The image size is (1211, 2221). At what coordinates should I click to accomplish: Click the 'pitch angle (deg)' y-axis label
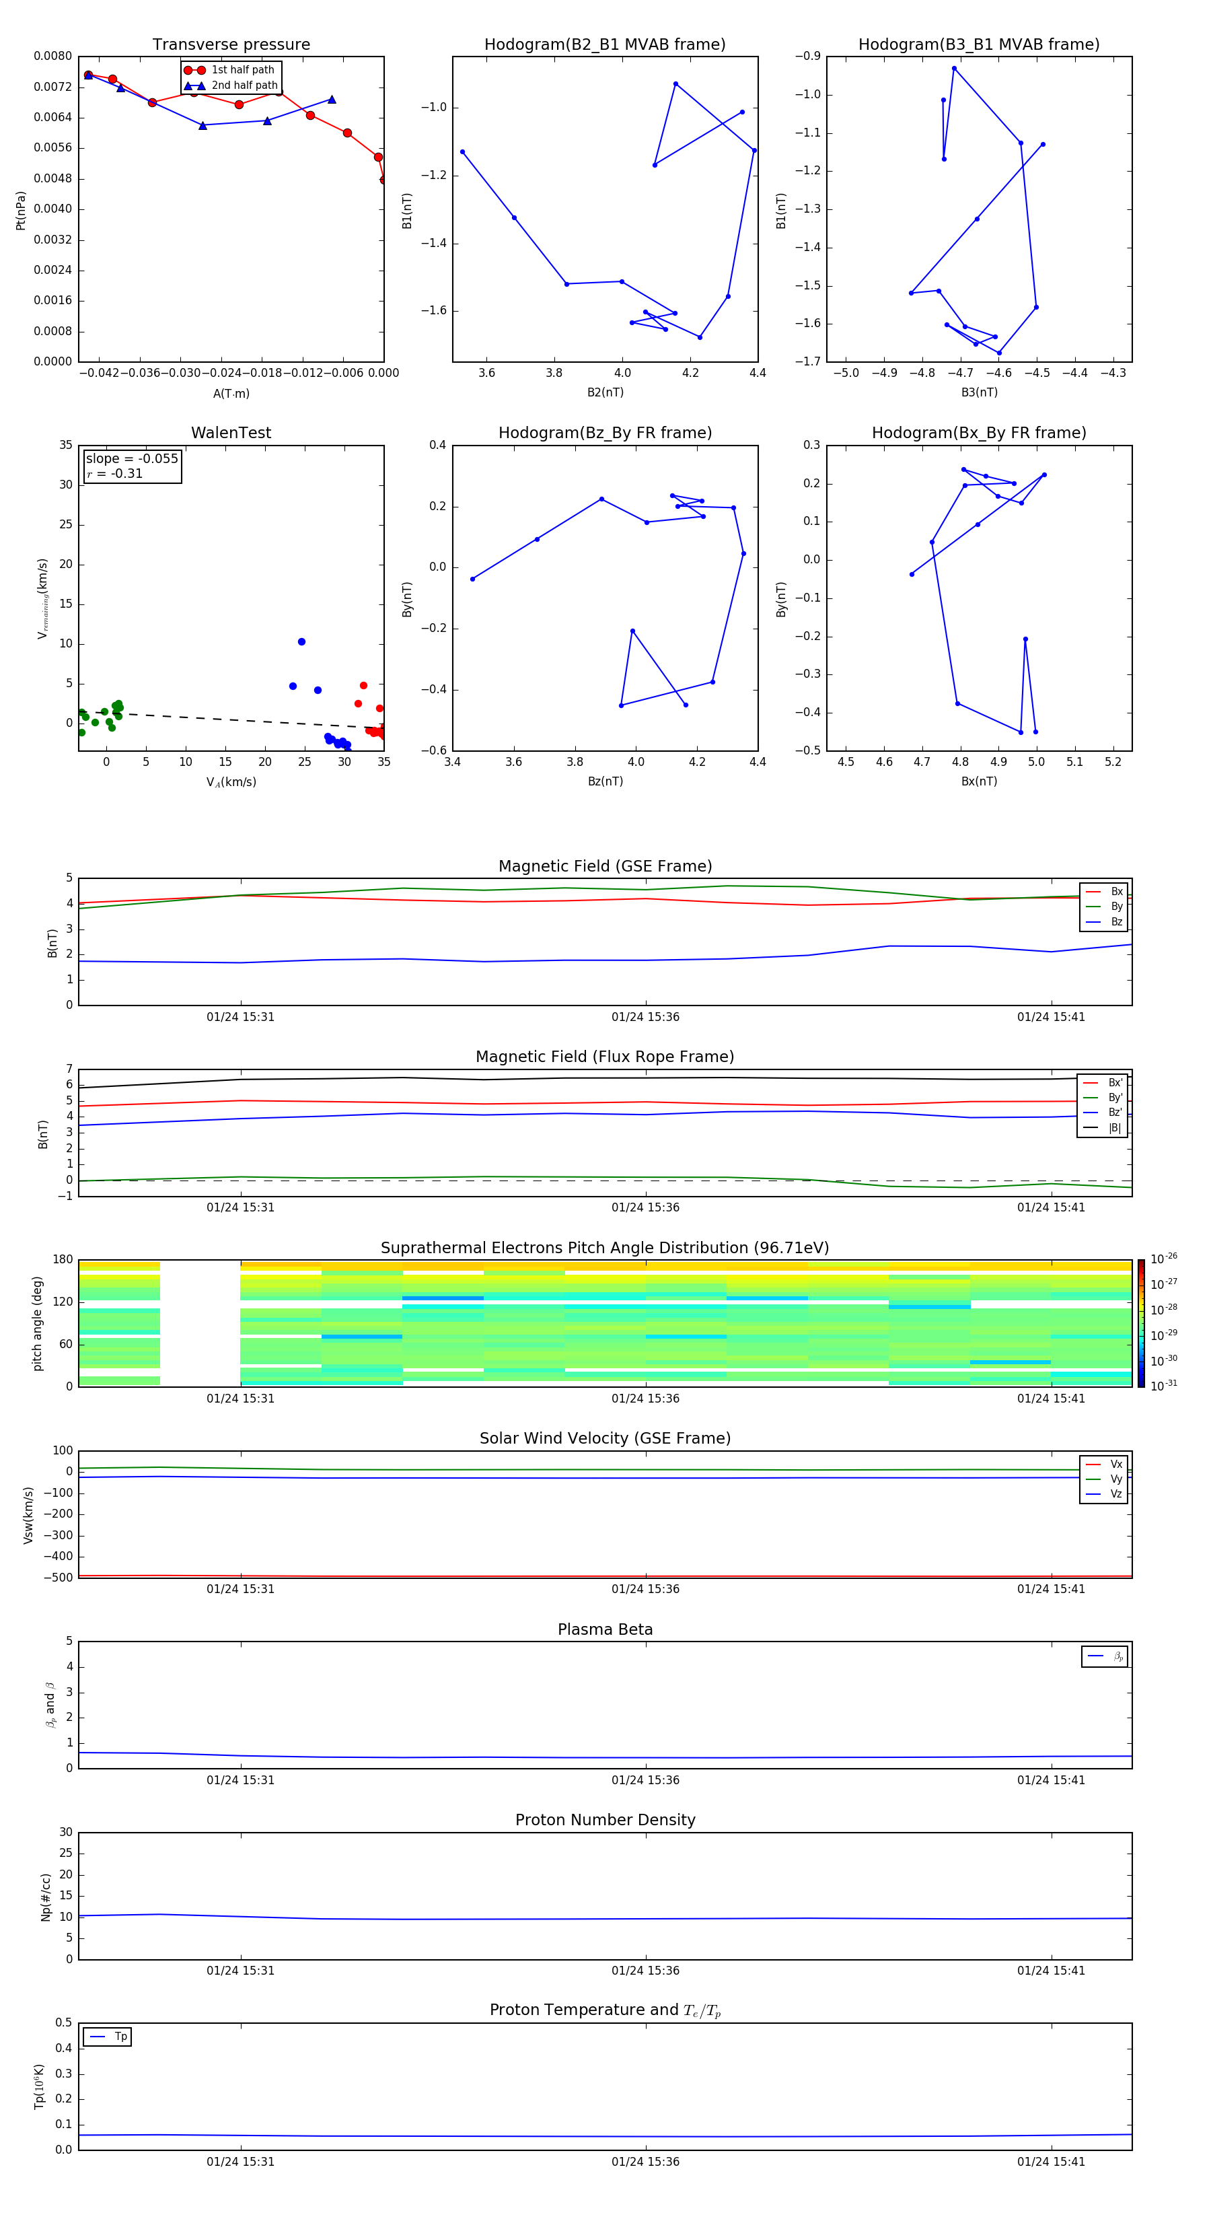[x=38, y=1323]
